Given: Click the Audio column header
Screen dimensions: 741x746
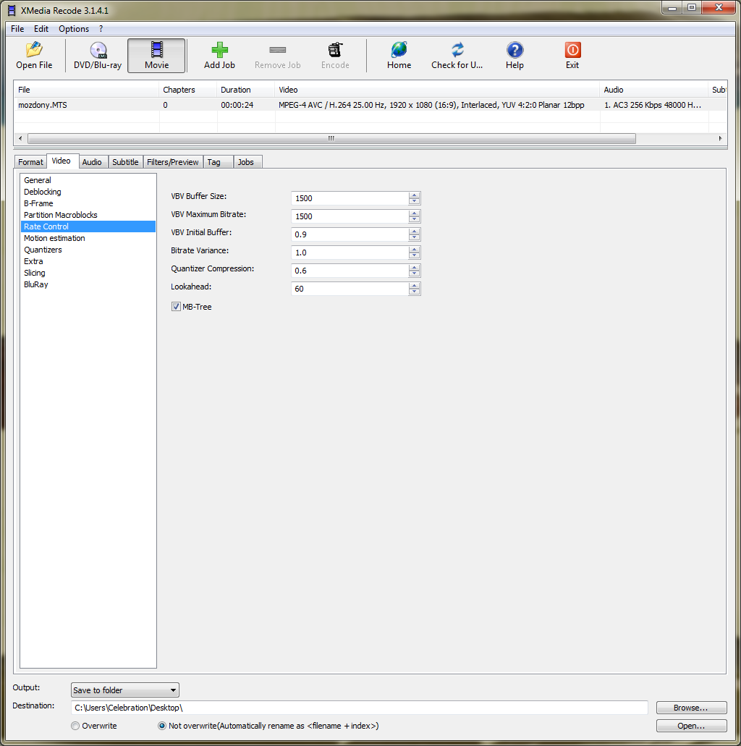Looking at the screenshot, I should click(654, 90).
